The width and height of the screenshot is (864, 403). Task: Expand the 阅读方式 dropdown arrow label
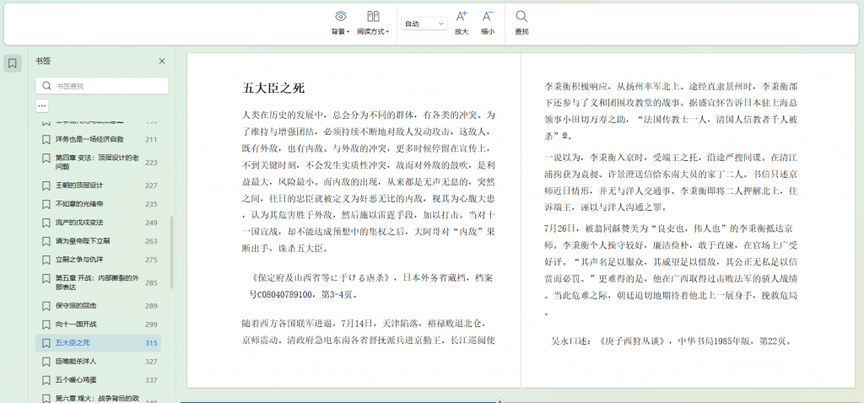pos(373,32)
